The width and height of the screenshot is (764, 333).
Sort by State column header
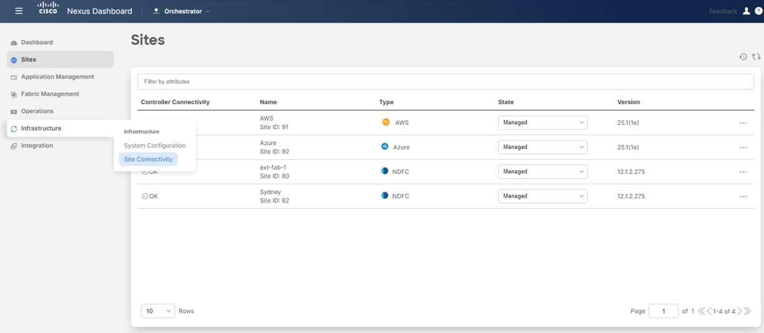click(x=506, y=102)
